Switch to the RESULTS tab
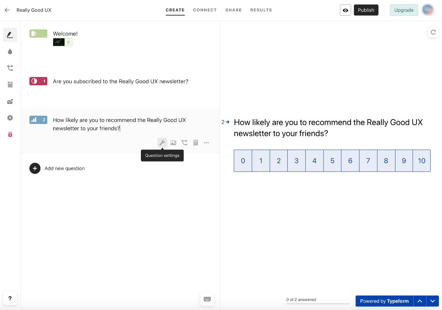The width and height of the screenshot is (442, 310). (261, 10)
